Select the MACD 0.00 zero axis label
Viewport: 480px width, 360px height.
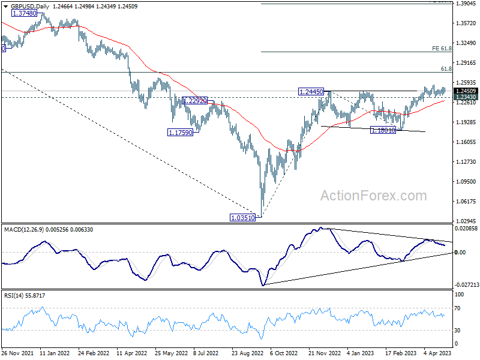(x=460, y=252)
